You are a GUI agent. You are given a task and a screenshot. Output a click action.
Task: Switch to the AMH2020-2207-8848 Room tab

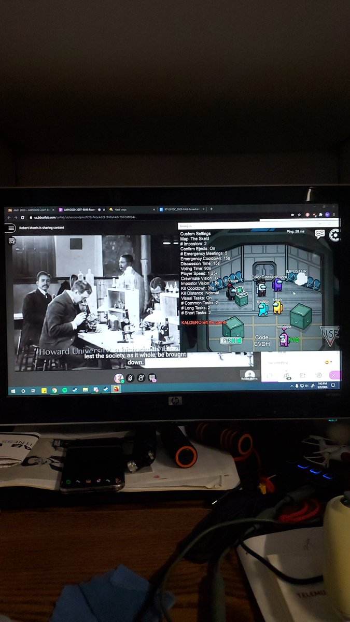click(x=80, y=209)
